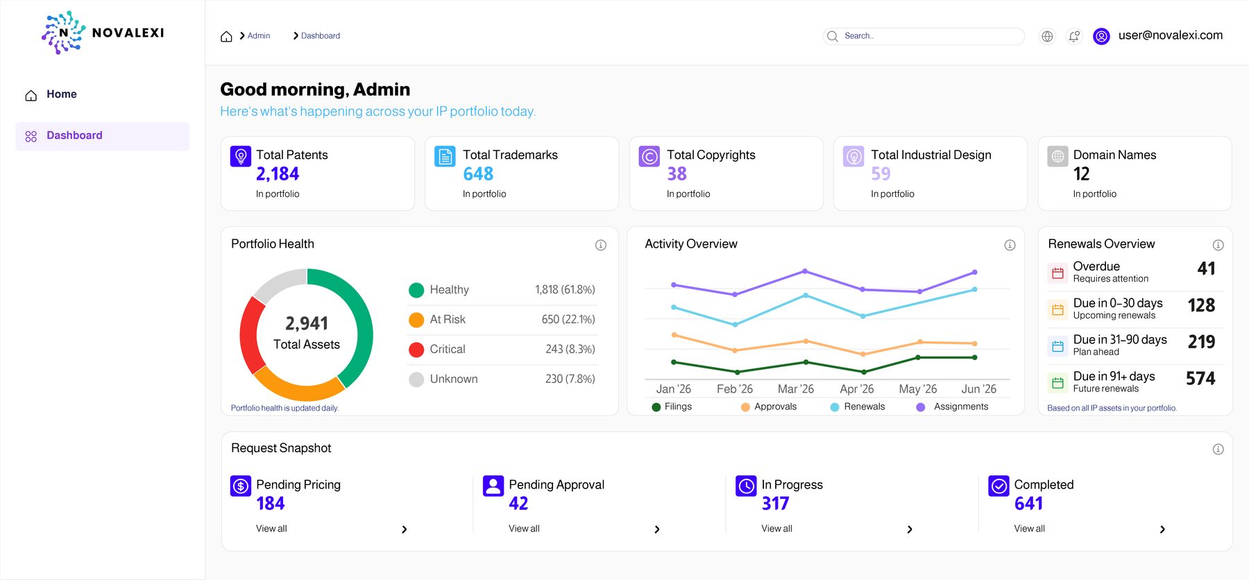
Task: Show Renewals Overview info icon
Action: click(x=1218, y=245)
